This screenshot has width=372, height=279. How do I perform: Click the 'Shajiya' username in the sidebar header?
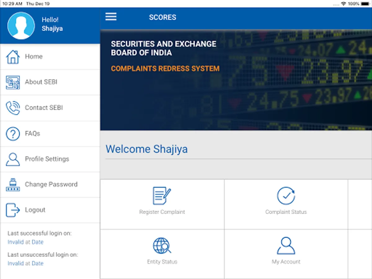pyautogui.click(x=52, y=29)
